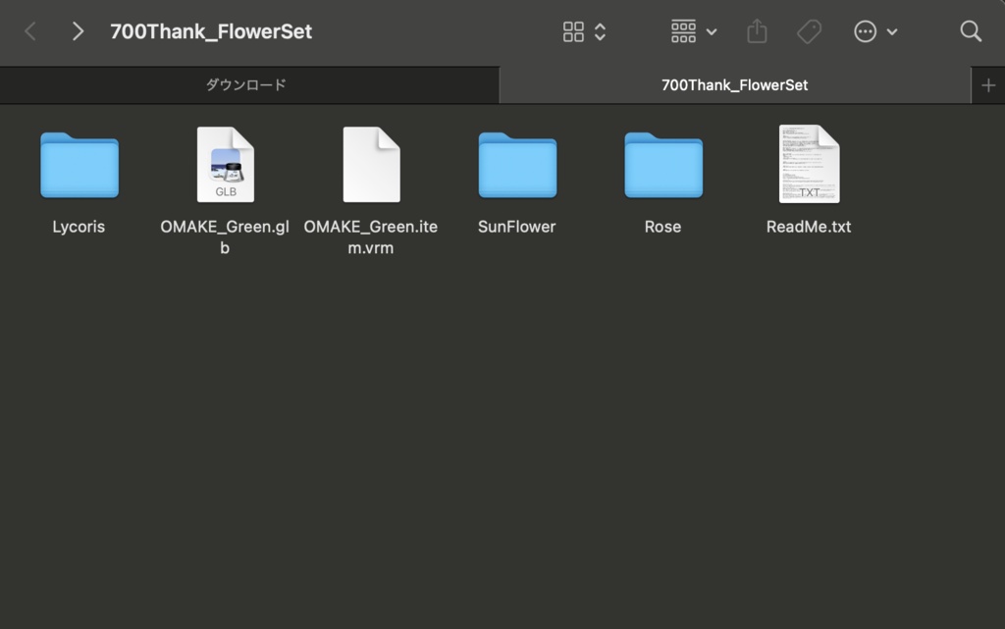
Task: Go forward with the right chevron
Action: pos(78,31)
